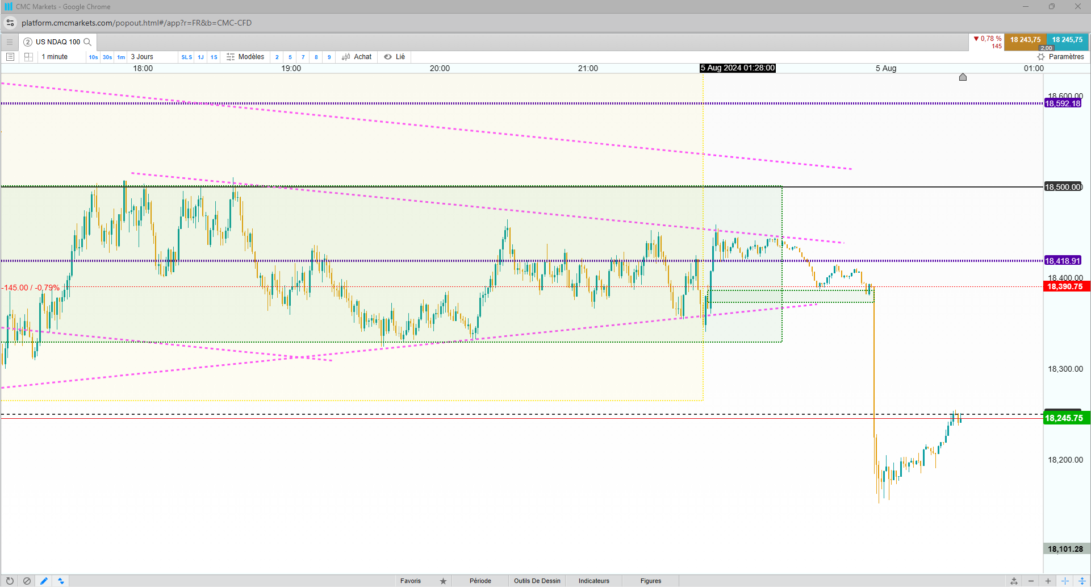The height and width of the screenshot is (587, 1091).
Task: Click the scroll-to-latest marker on time axis
Action: pos(963,77)
